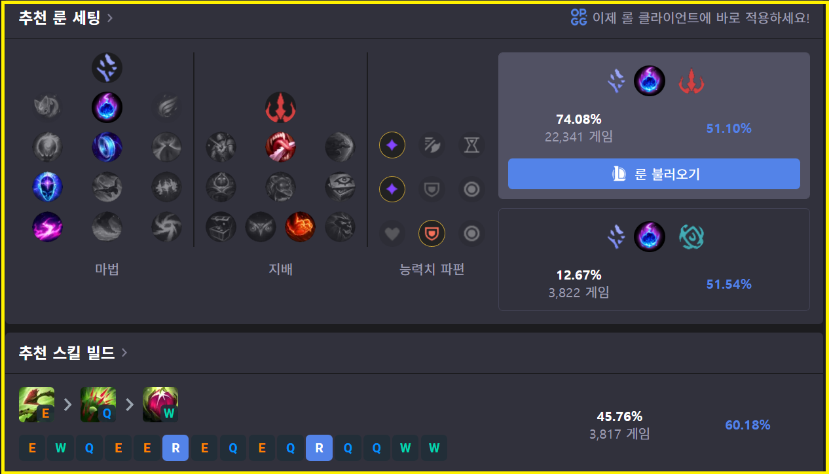Select the greyed Sudden Impact rune
This screenshot has width=829, height=474.
click(340, 147)
